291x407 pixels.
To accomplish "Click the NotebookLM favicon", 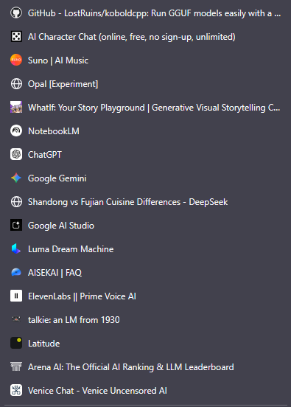I will pyautogui.click(x=16, y=131).
